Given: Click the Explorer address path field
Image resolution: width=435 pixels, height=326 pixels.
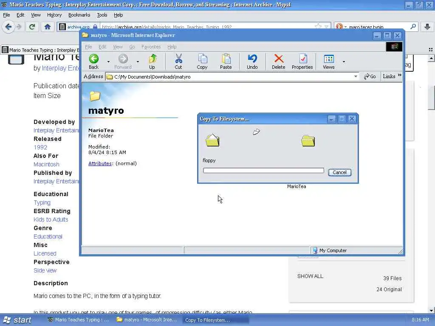Looking at the screenshot, I should [x=232, y=77].
